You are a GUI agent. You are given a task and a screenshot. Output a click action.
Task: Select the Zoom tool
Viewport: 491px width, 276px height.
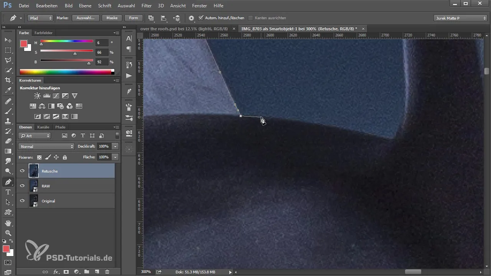point(8,233)
